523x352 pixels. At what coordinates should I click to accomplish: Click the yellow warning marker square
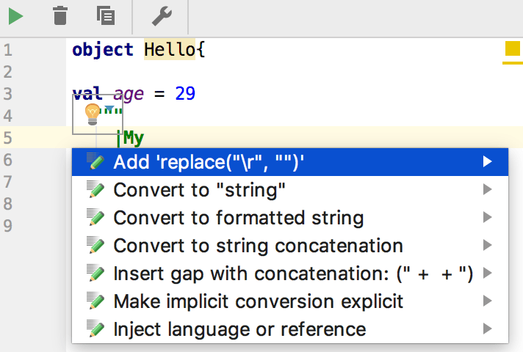(x=512, y=50)
